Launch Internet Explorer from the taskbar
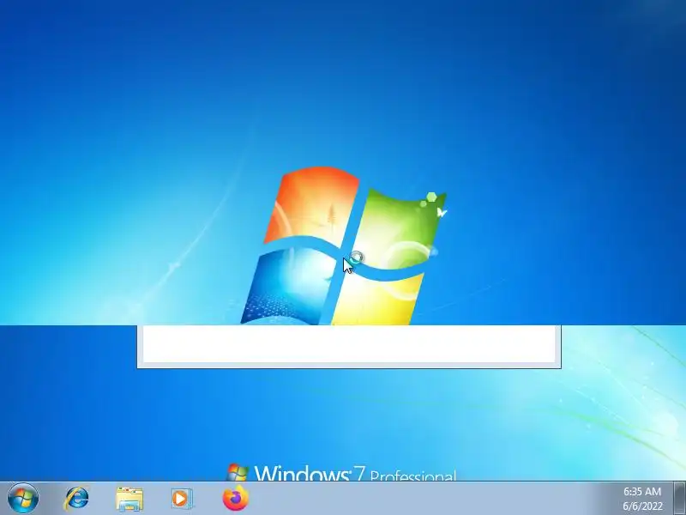 76,499
